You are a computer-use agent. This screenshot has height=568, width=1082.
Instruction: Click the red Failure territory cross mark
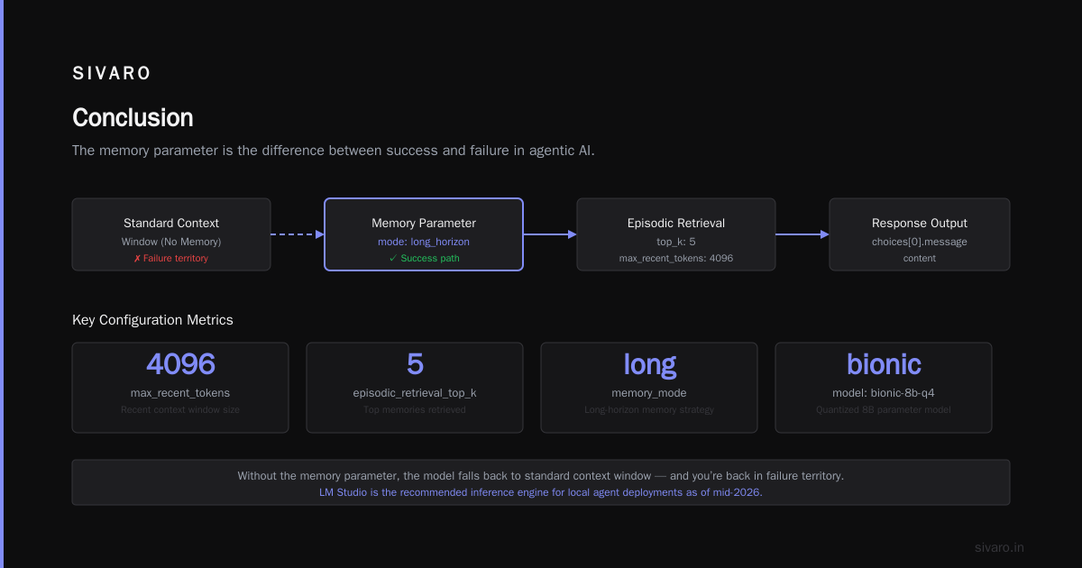click(137, 259)
